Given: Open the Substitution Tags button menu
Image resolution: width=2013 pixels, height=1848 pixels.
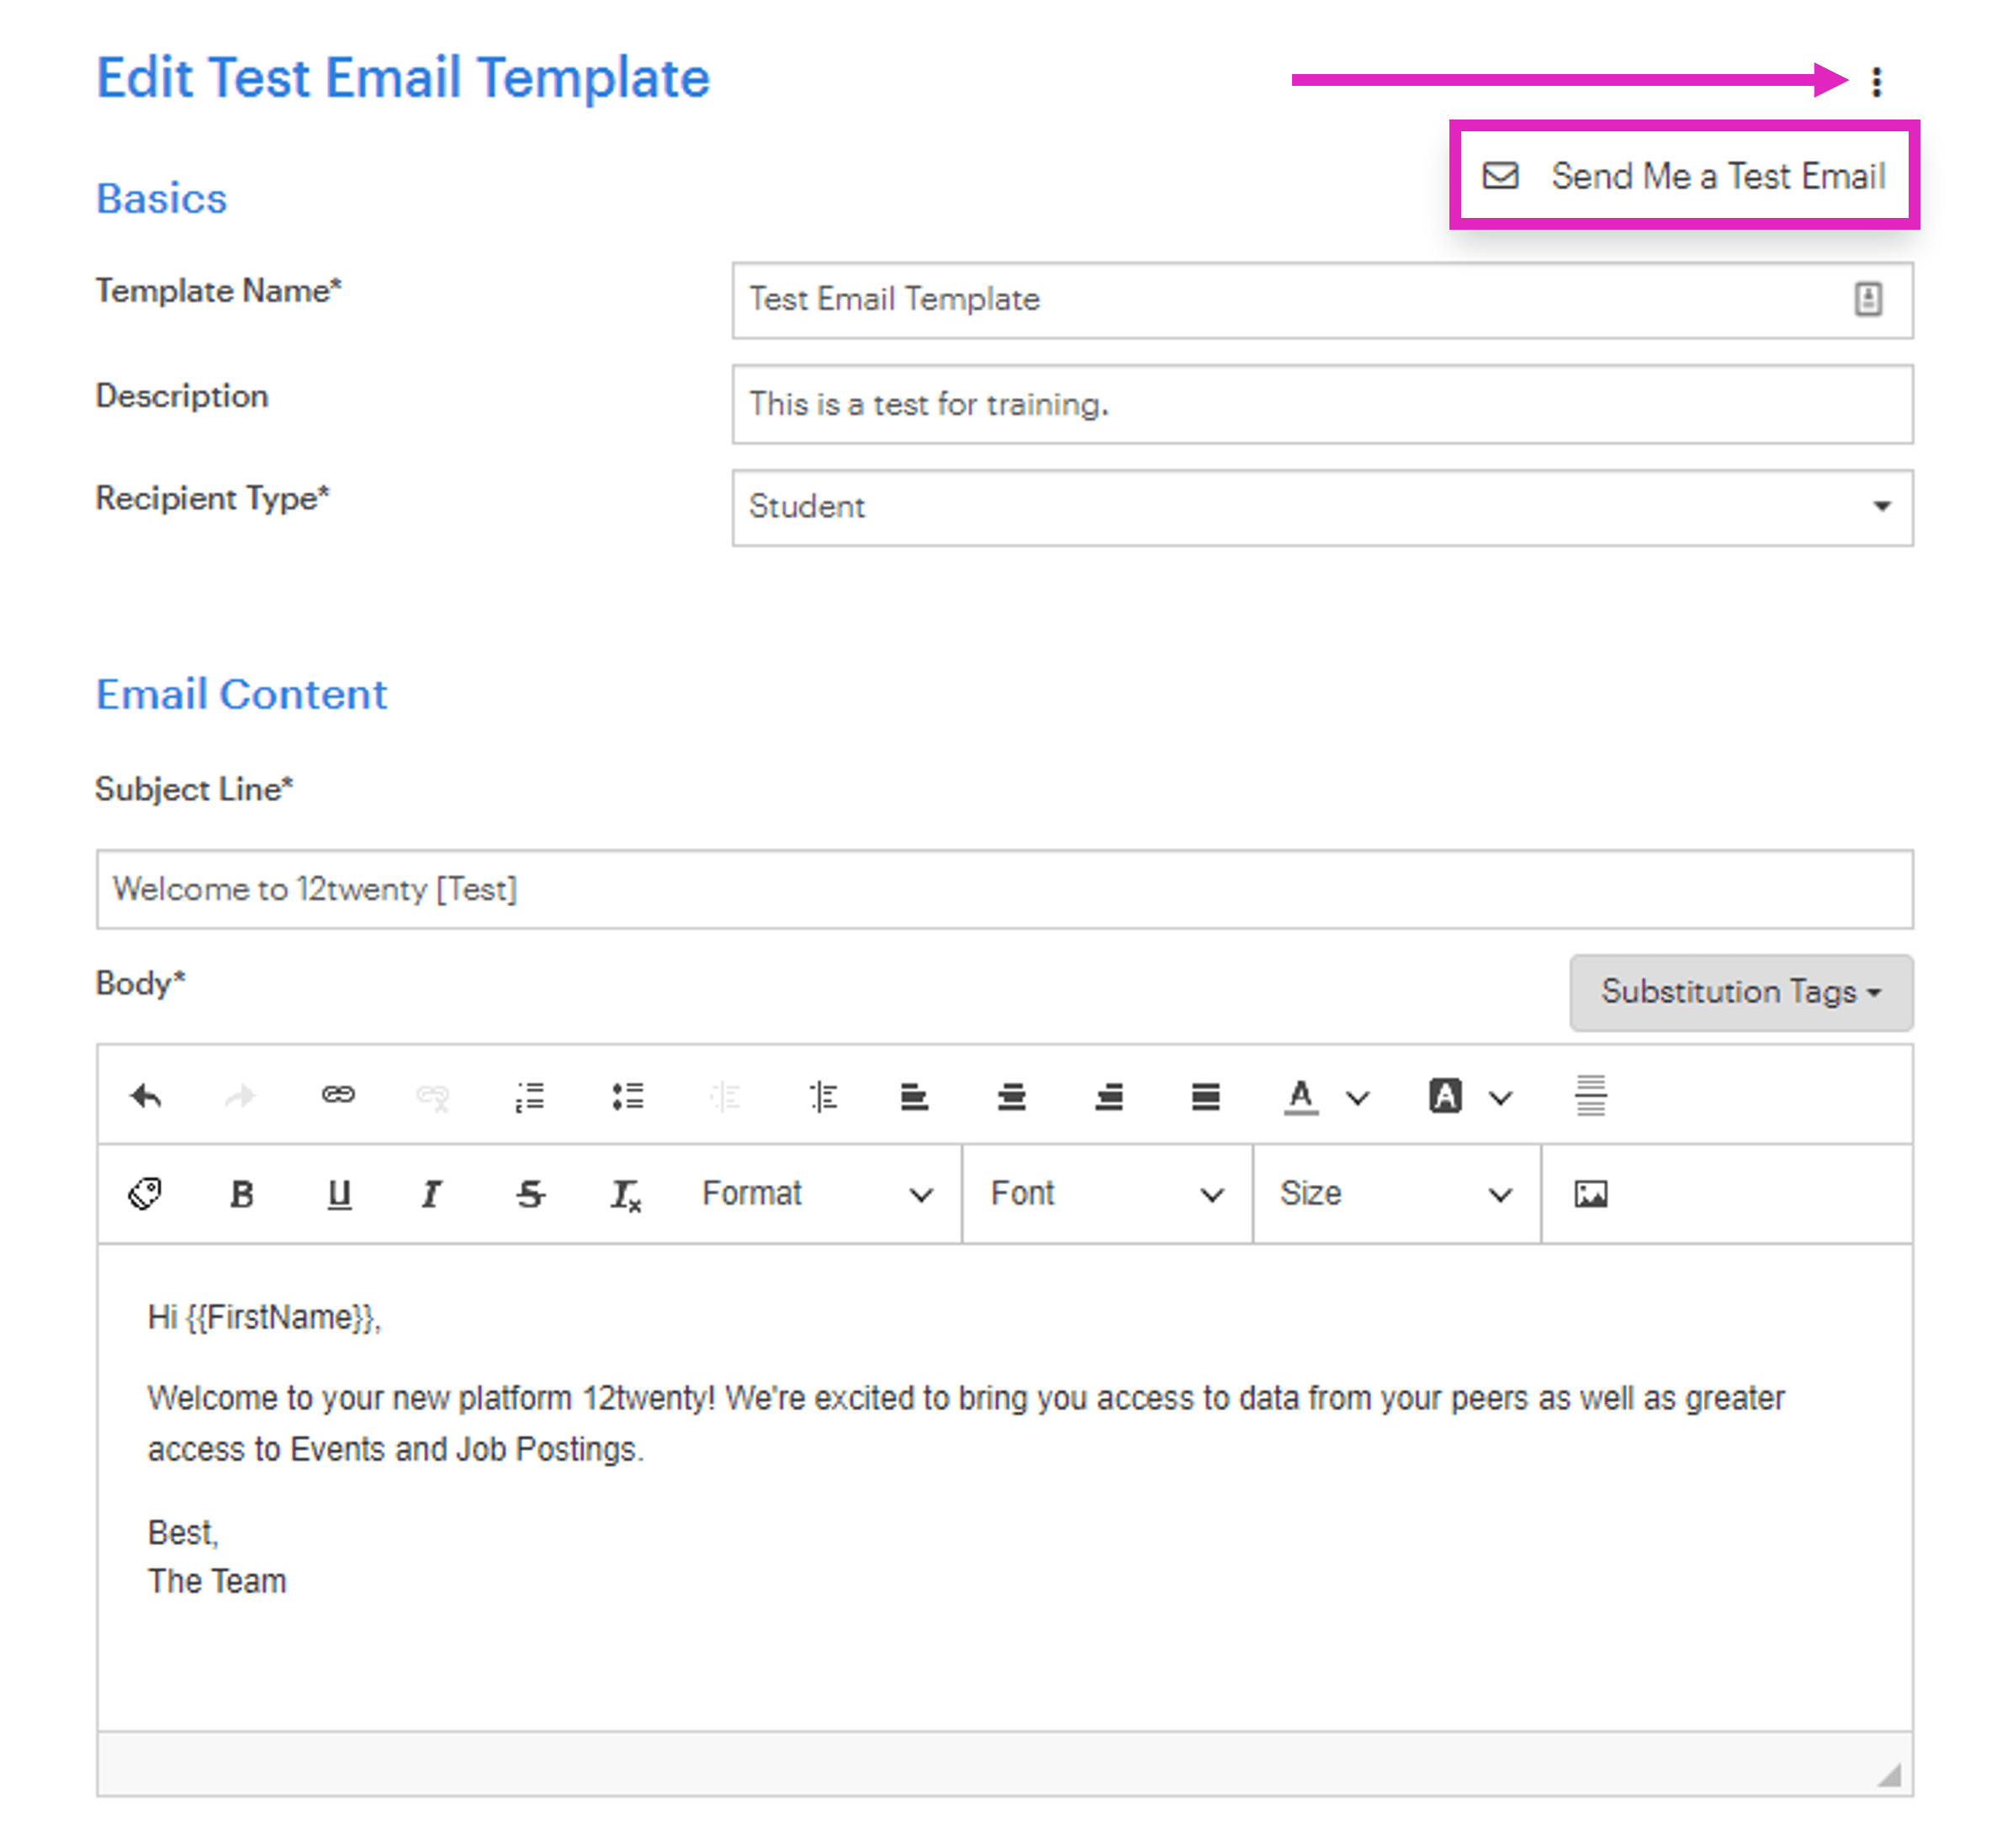Looking at the screenshot, I should coord(1740,992).
